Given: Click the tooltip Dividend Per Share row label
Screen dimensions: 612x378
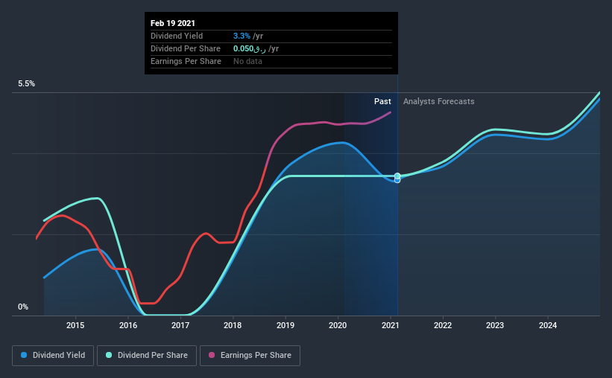Looking at the screenshot, I should point(186,48).
